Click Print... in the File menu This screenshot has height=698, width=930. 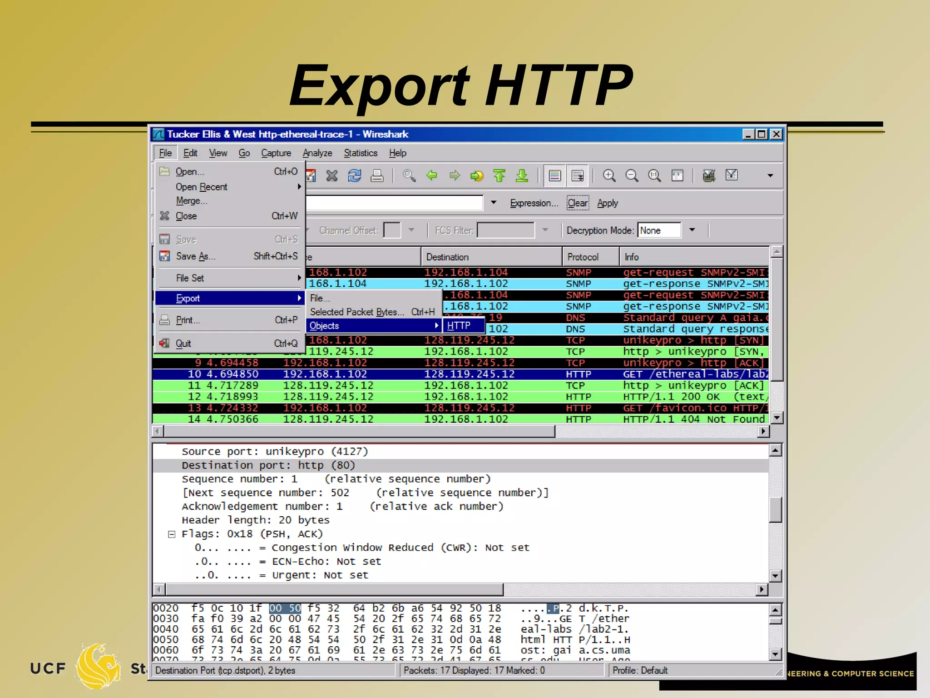click(x=229, y=320)
